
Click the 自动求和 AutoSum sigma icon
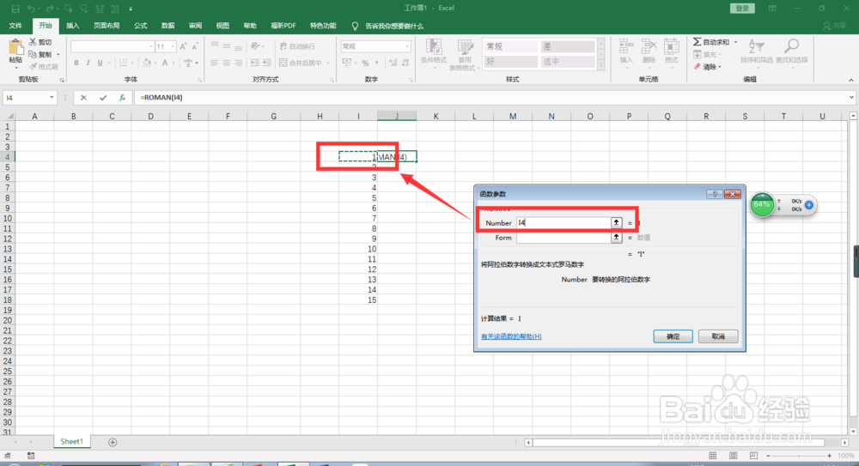tap(697, 42)
